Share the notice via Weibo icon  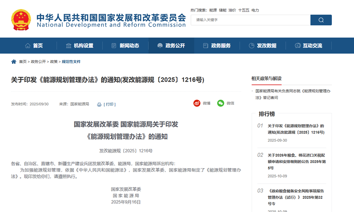pyautogui.click(x=197, y=103)
